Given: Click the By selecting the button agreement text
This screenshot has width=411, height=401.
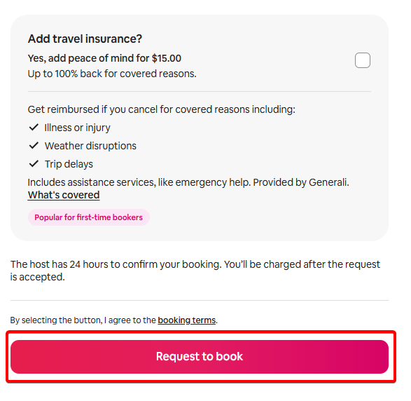Looking at the screenshot, I should [x=113, y=320].
